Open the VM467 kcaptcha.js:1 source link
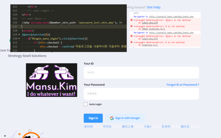 153,29
